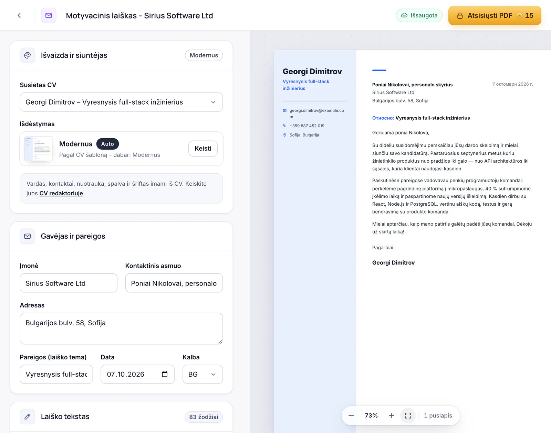
Task: Click the Относно subject line in preview
Action: click(x=421, y=118)
